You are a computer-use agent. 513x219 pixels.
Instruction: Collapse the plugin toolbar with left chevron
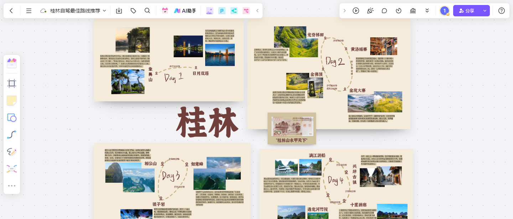(x=258, y=11)
